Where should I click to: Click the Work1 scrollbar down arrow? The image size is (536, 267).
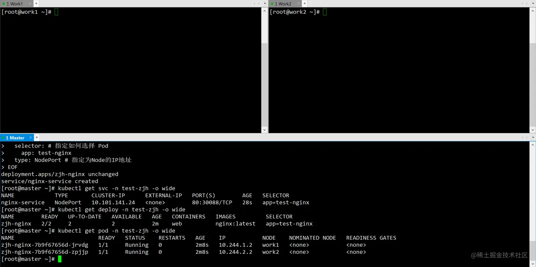point(264,130)
